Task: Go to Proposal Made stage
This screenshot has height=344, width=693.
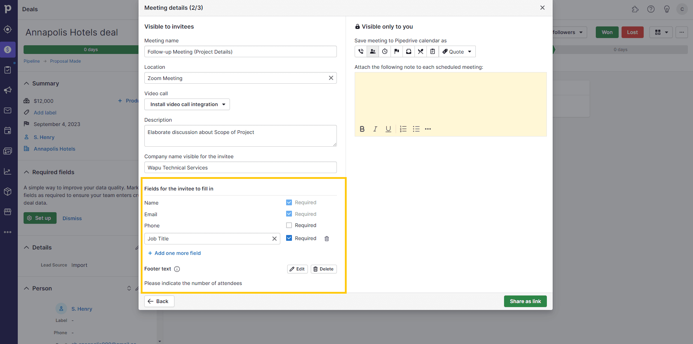Action: point(65,61)
